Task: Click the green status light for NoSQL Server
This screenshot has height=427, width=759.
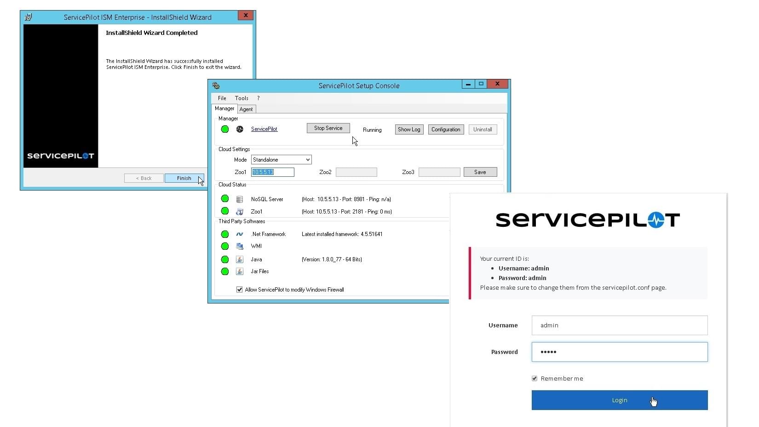Action: [225, 198]
